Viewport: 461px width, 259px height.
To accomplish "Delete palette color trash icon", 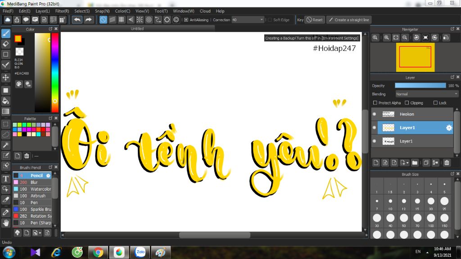I will tap(27, 156).
